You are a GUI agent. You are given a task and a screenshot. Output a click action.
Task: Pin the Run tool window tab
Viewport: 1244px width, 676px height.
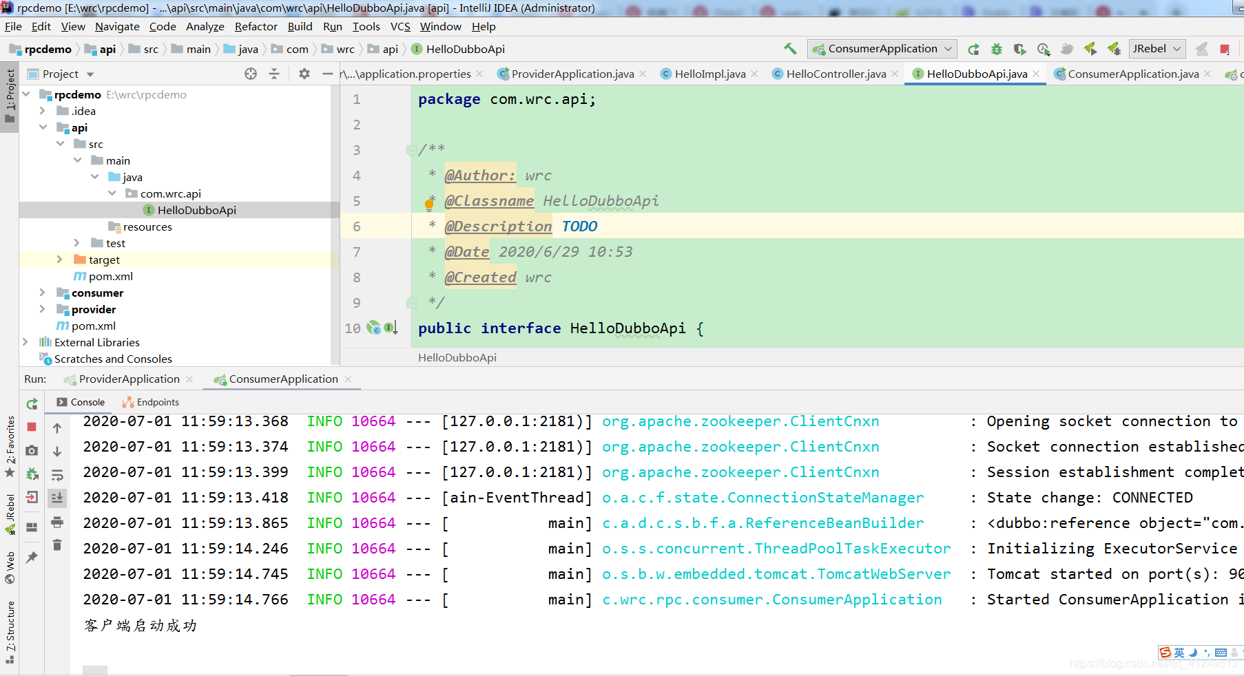tap(31, 558)
